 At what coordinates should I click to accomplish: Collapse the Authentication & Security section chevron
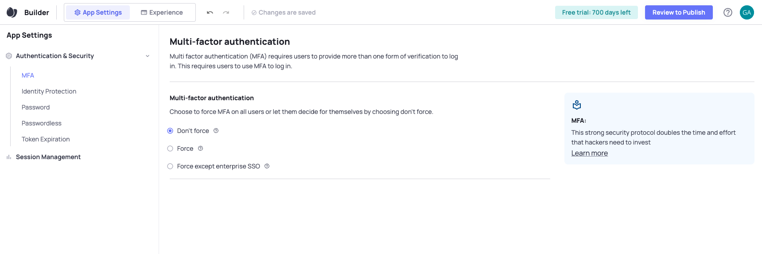[148, 56]
